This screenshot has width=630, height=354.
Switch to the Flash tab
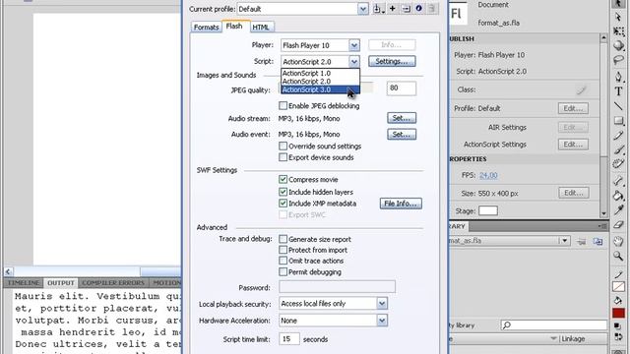pyautogui.click(x=234, y=27)
